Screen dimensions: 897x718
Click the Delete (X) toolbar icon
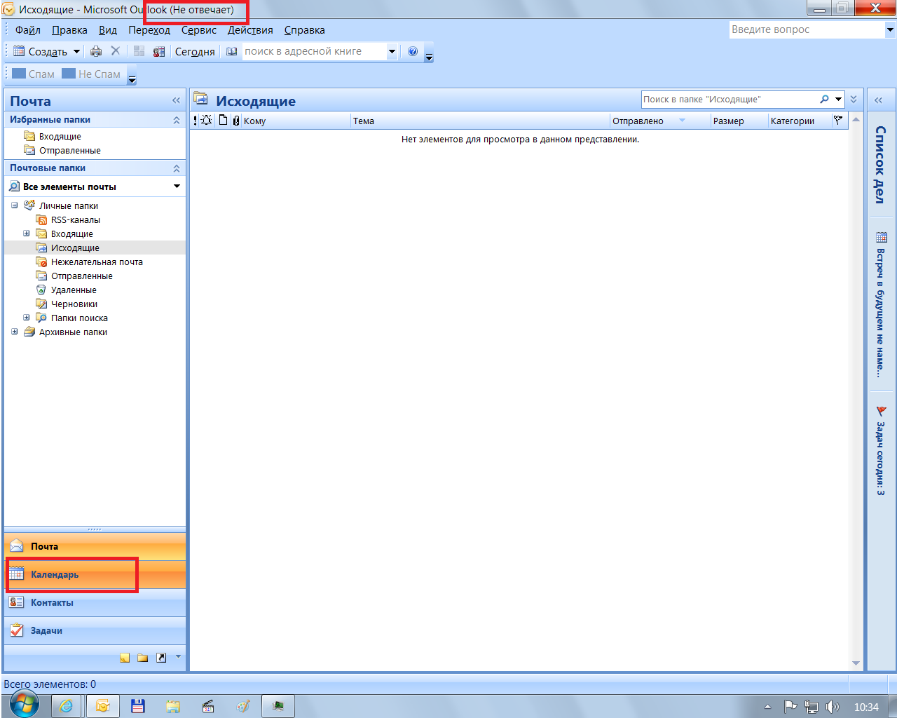pos(116,51)
